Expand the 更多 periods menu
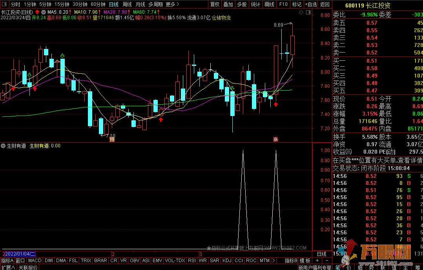Viewport: 423px width, 270px height. coord(172,4)
